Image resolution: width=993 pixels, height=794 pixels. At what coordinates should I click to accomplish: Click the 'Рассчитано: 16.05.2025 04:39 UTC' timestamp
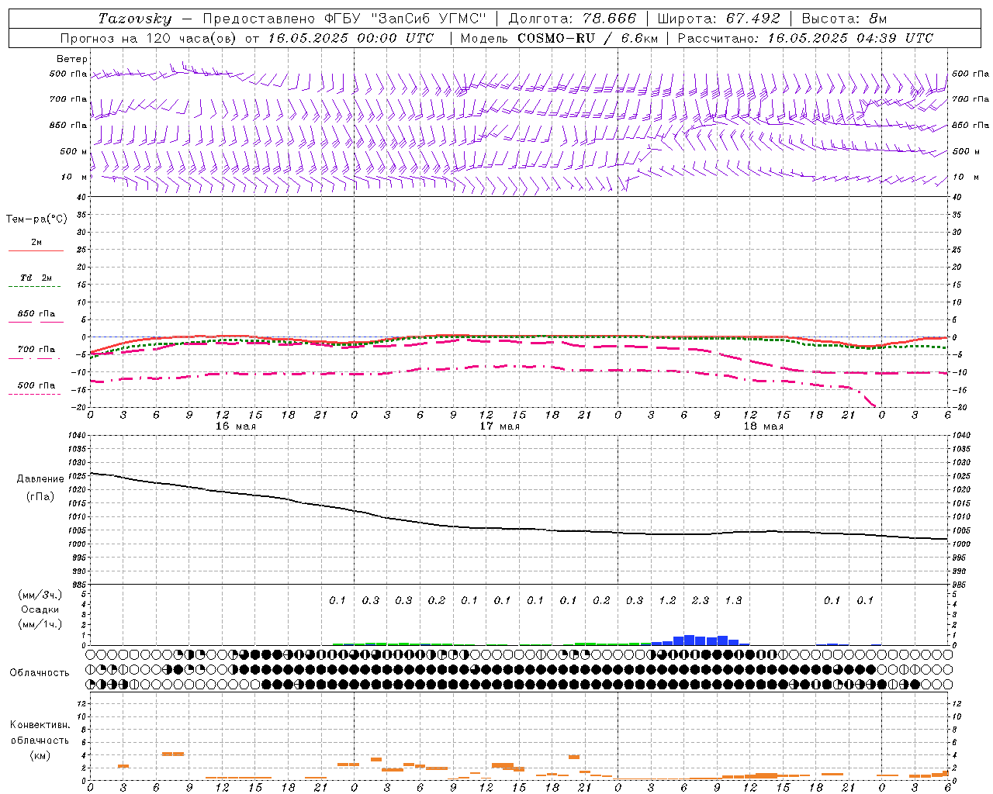(806, 38)
